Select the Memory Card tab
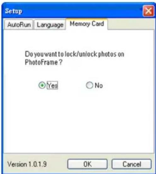156x174 pixels. [x=87, y=24]
